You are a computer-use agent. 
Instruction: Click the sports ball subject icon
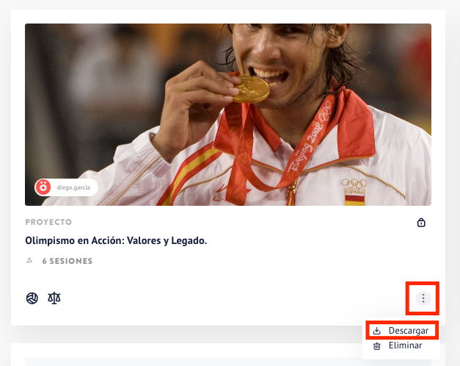tap(32, 298)
